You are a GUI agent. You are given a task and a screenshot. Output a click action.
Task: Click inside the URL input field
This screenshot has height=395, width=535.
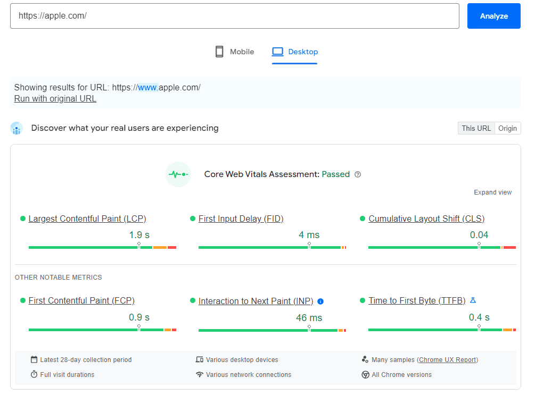click(x=234, y=16)
